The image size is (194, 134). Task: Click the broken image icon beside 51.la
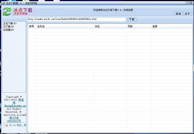coord(7,126)
